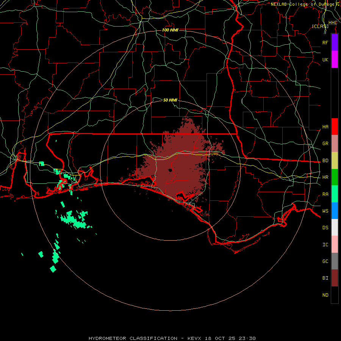Click the '[CLAS]' units label

[320, 26]
